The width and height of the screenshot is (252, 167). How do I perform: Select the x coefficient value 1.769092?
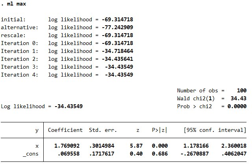69,146
